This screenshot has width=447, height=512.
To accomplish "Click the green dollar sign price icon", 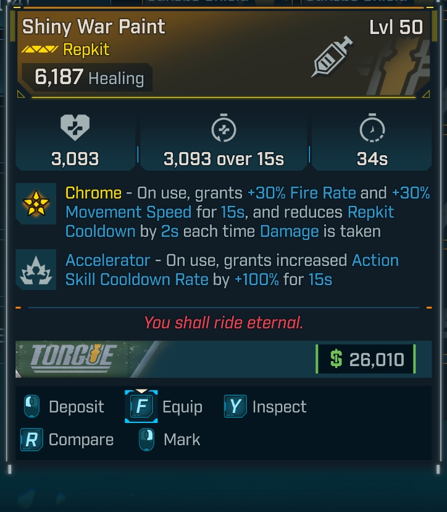I will point(336,359).
